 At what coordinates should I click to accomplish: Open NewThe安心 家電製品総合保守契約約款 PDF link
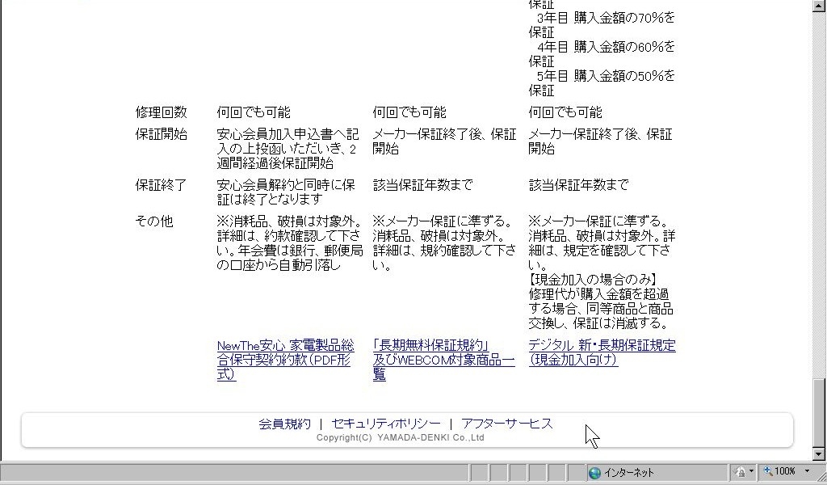pyautogui.click(x=285, y=360)
